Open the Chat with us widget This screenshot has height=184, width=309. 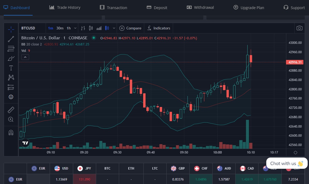287,163
